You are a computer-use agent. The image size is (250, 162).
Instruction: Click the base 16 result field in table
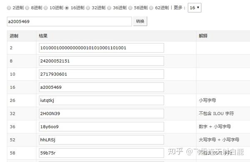click(x=101, y=87)
